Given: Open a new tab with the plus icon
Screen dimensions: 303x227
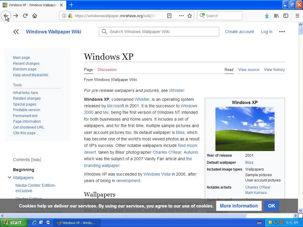Looking at the screenshot, I should coord(71,5).
